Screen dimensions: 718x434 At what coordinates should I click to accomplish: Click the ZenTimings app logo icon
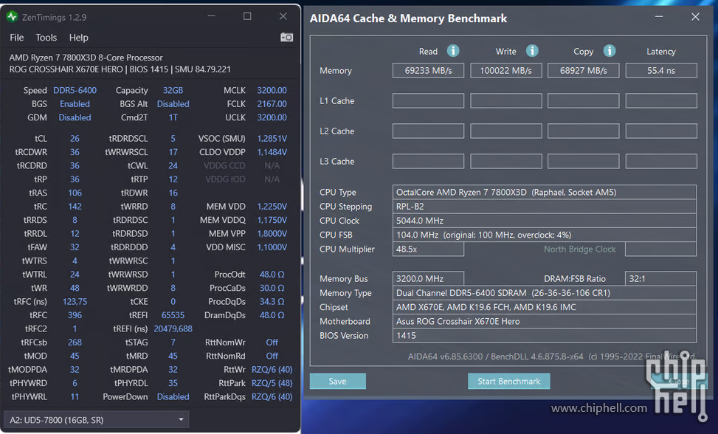tap(13, 17)
